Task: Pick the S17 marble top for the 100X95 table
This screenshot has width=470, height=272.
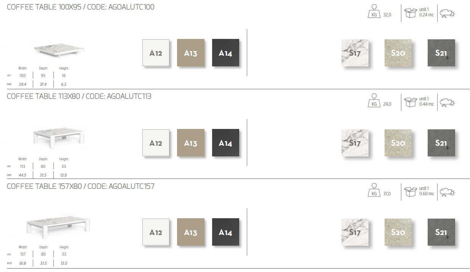Action: [x=355, y=53]
